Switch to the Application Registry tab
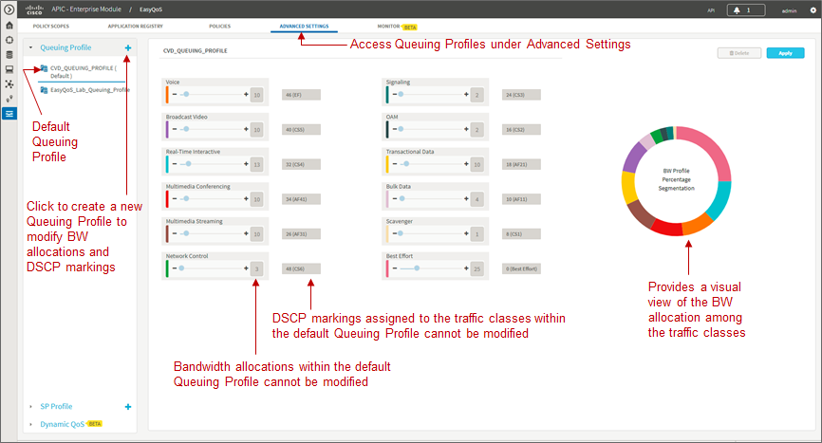Viewport: 822px width, 443px height. point(135,27)
